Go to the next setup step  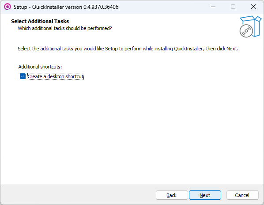point(205,195)
